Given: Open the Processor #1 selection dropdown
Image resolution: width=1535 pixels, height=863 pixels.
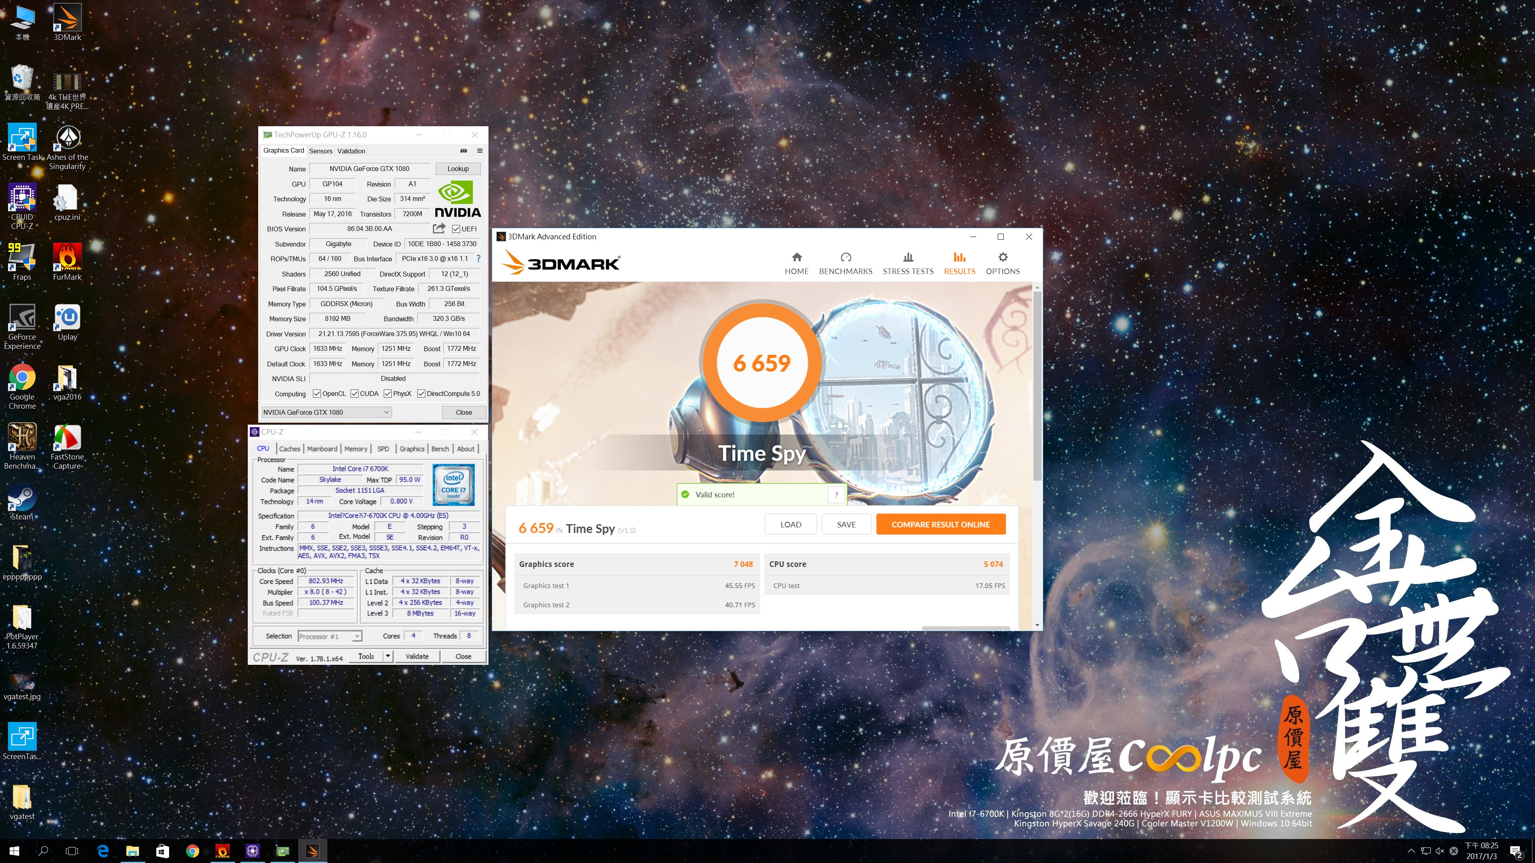Looking at the screenshot, I should (329, 636).
